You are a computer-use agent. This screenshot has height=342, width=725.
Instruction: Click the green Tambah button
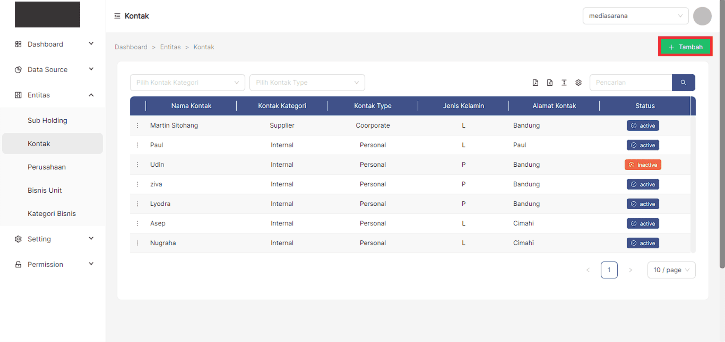[x=685, y=47]
